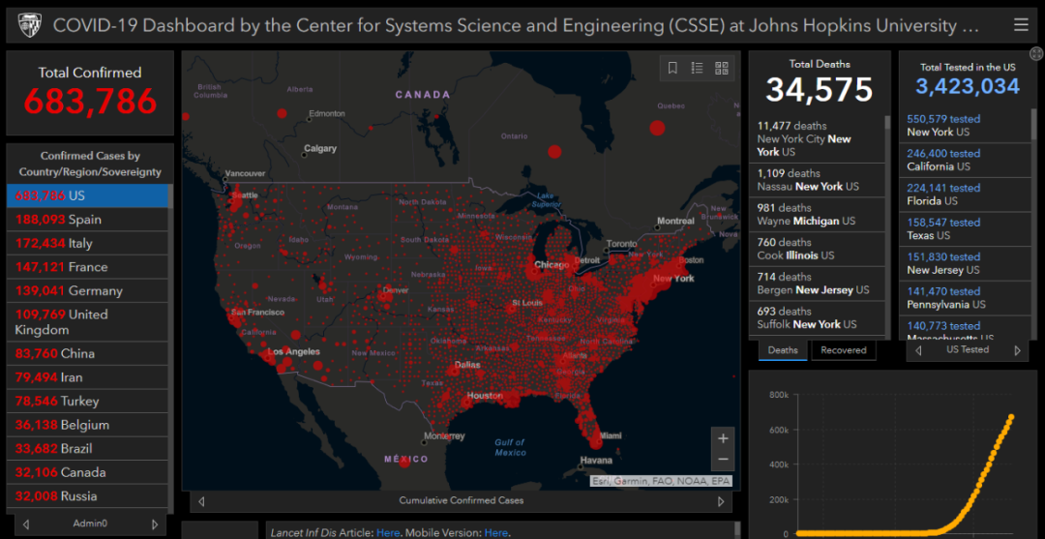The height and width of the screenshot is (539, 1045).
Task: Select Texas 158,547 tested entry
Action: coord(965,229)
